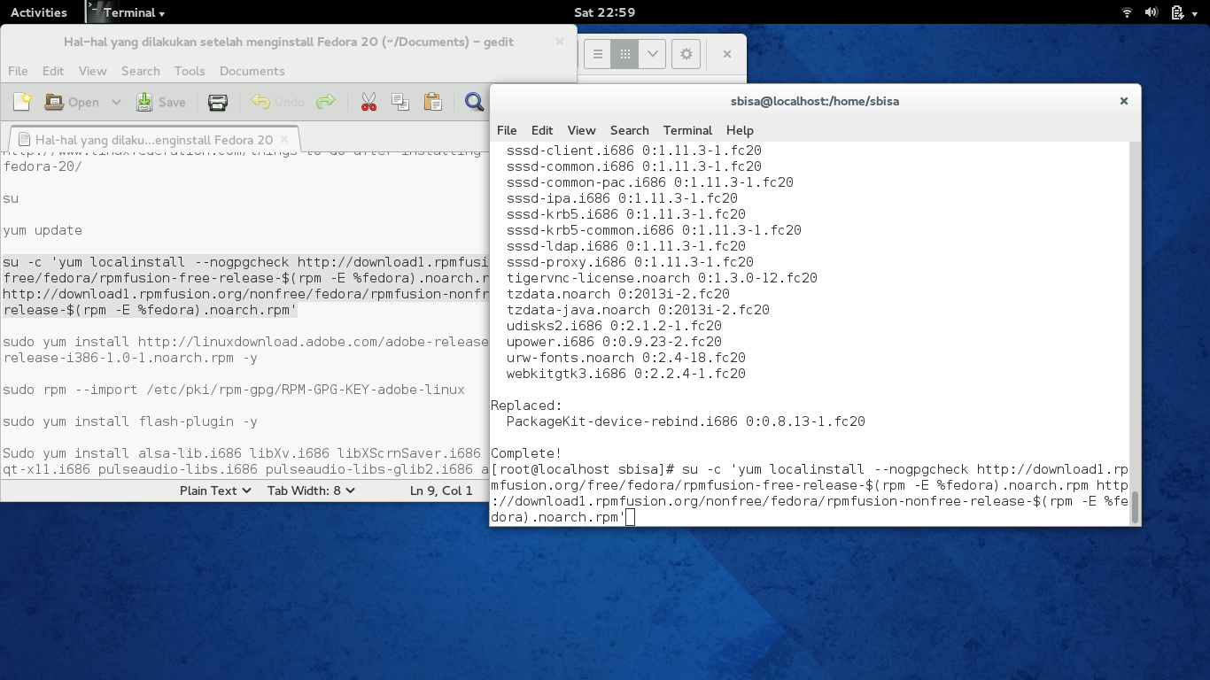Click the 'yum update' line in gedit
1210x680 pixels.
(x=43, y=230)
